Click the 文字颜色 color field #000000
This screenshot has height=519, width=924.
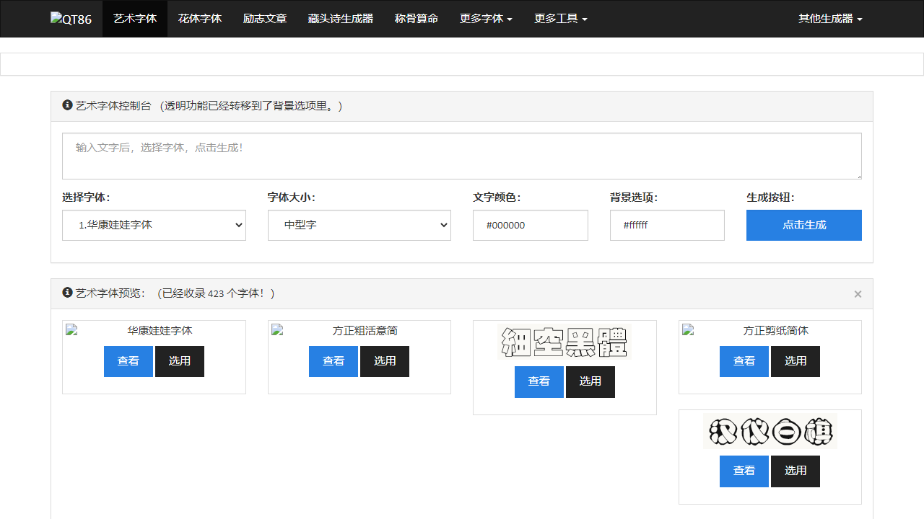[x=530, y=225]
